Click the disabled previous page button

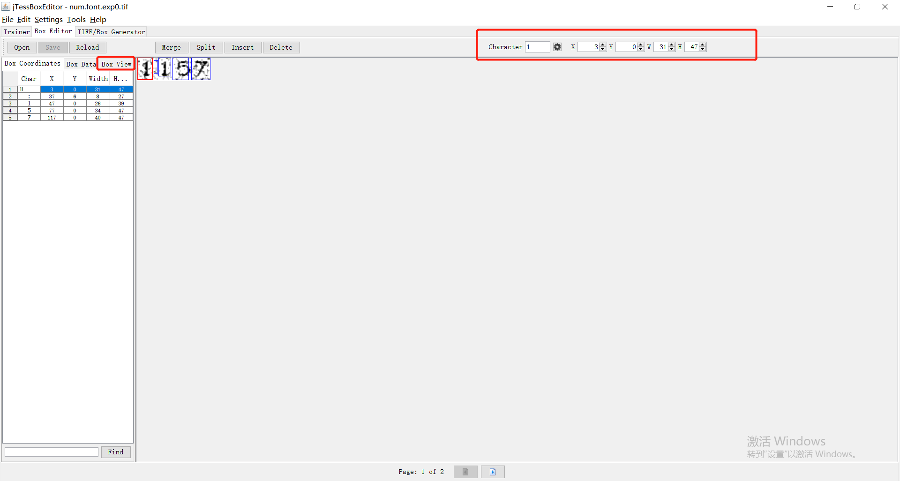point(465,472)
